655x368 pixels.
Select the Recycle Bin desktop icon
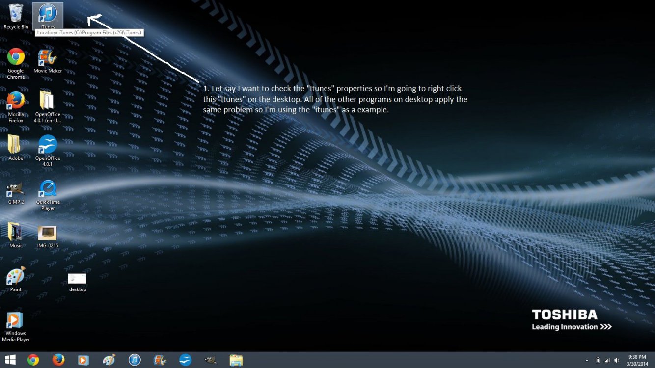(x=16, y=16)
